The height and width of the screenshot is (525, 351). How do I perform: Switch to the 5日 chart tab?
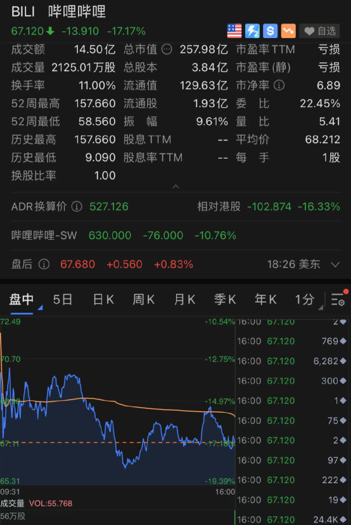(x=63, y=299)
